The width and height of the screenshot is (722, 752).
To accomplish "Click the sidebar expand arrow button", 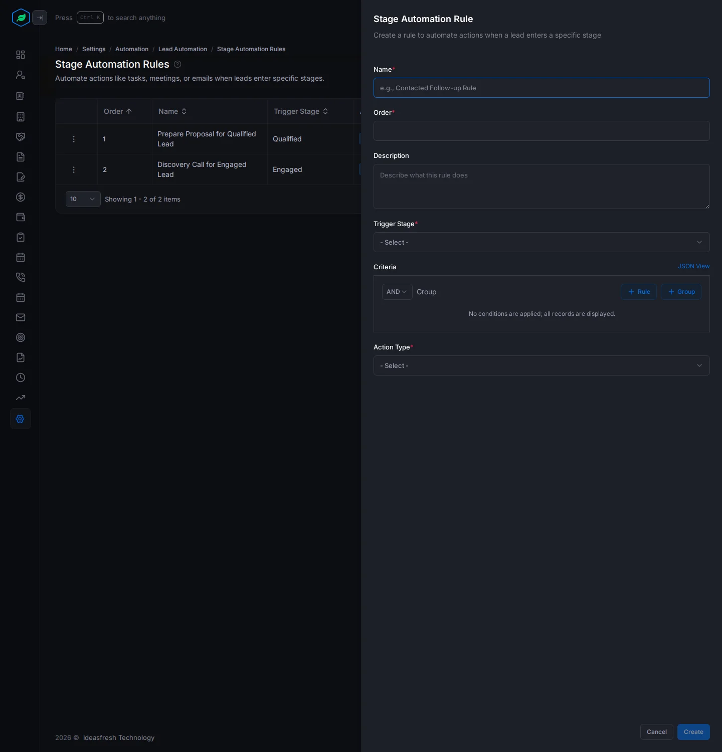I will tap(40, 18).
